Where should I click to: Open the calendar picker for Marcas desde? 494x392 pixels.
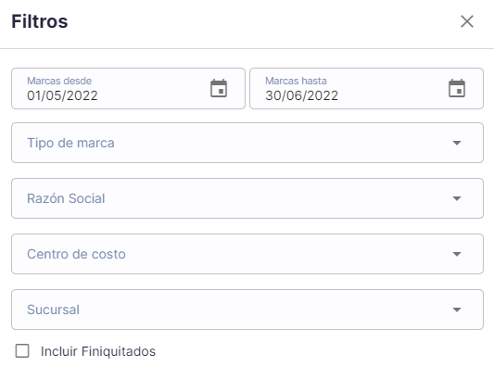click(x=219, y=88)
